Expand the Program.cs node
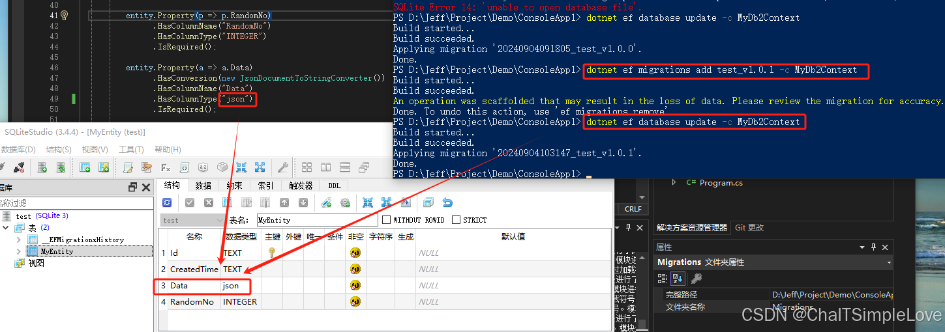 point(674,183)
